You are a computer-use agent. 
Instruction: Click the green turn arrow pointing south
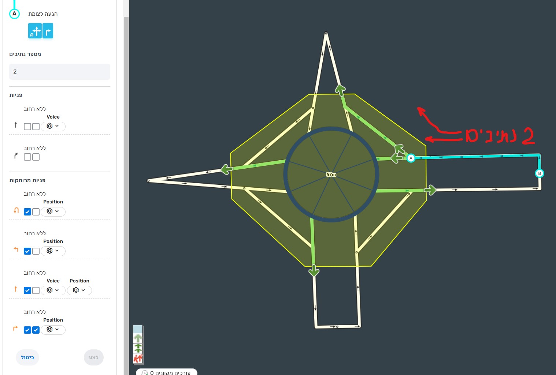click(x=314, y=271)
